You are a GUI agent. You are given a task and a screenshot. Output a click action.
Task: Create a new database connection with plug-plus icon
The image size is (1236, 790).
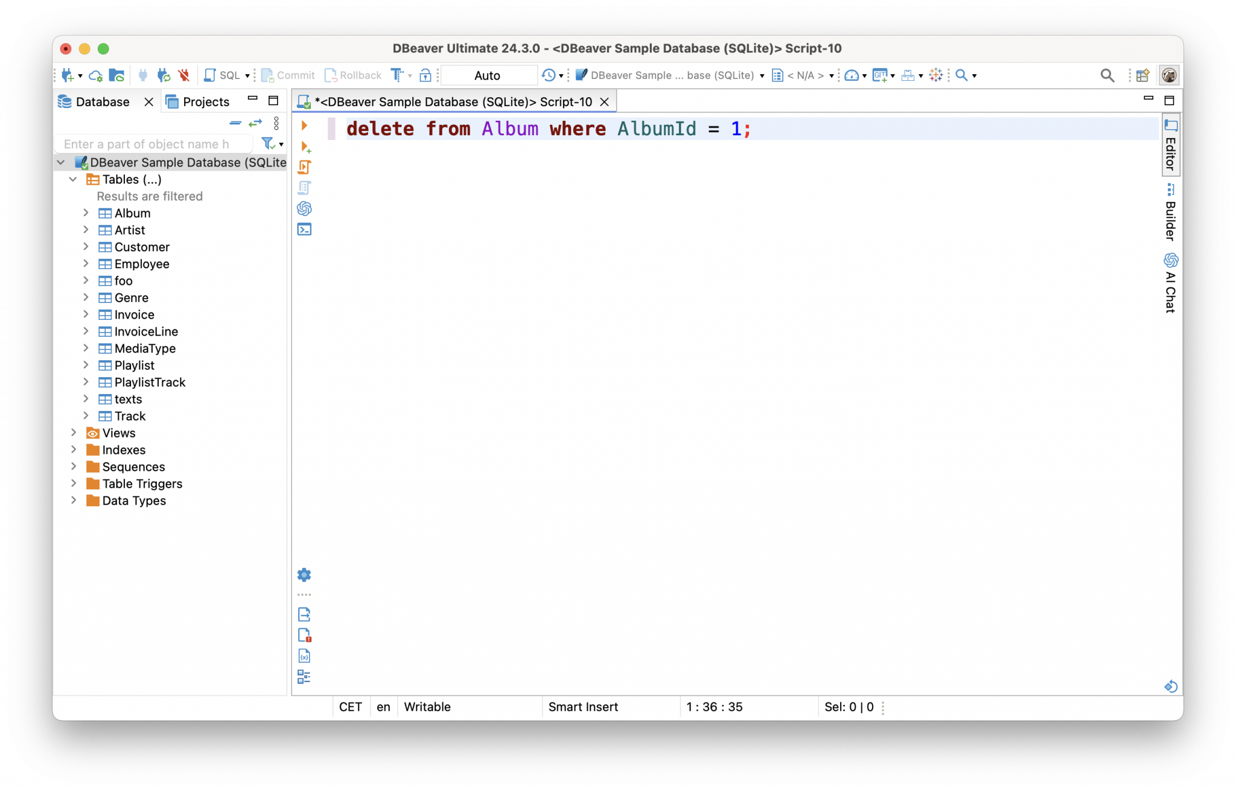coord(66,75)
